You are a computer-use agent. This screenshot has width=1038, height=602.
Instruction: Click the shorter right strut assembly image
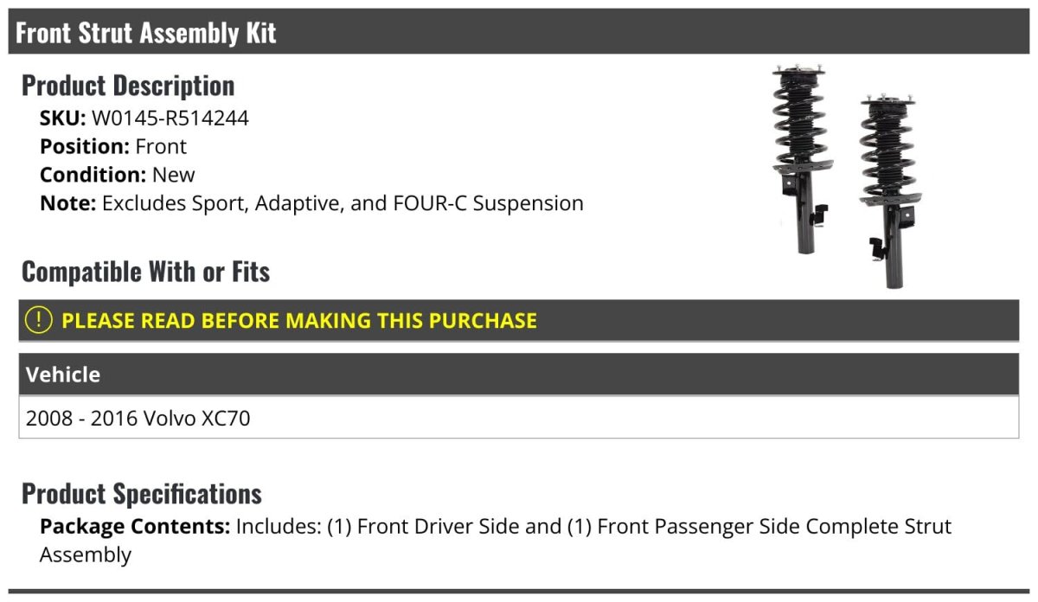click(x=887, y=190)
